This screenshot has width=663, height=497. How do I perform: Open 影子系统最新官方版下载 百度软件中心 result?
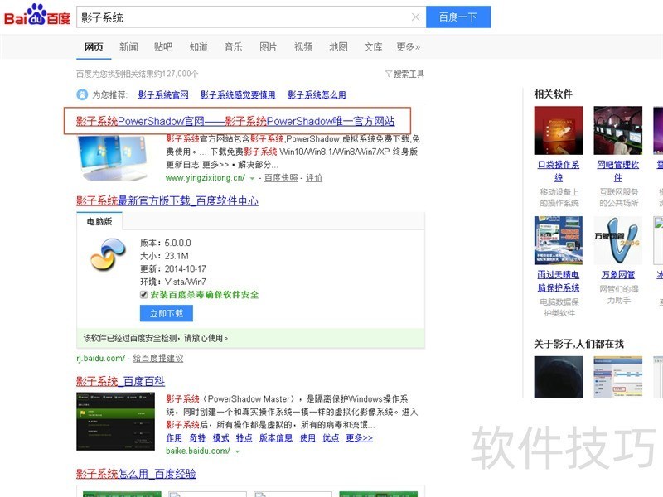point(167,200)
